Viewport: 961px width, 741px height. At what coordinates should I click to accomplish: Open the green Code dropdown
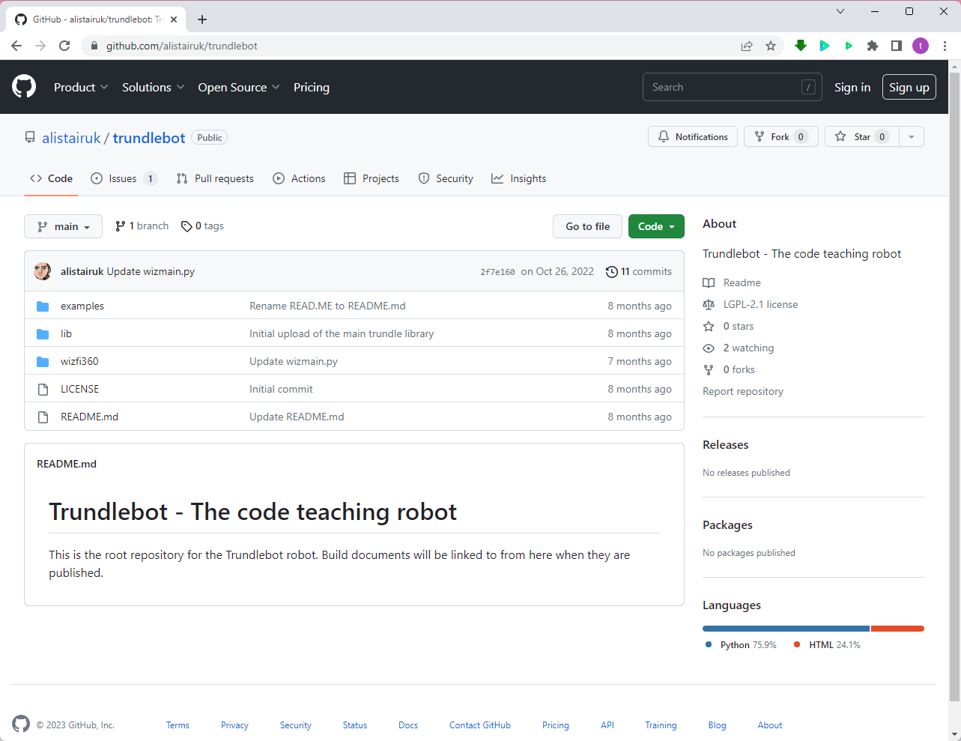click(x=656, y=226)
